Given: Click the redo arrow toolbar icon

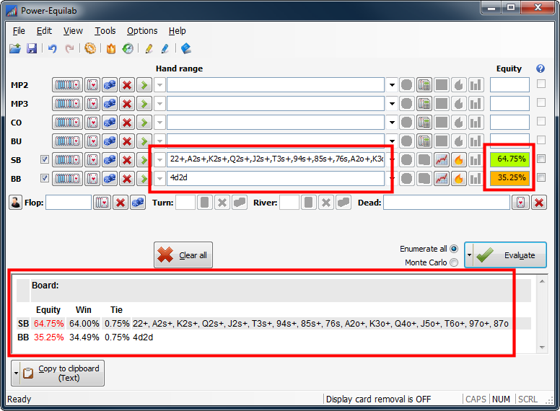Looking at the screenshot, I should 70,48.
